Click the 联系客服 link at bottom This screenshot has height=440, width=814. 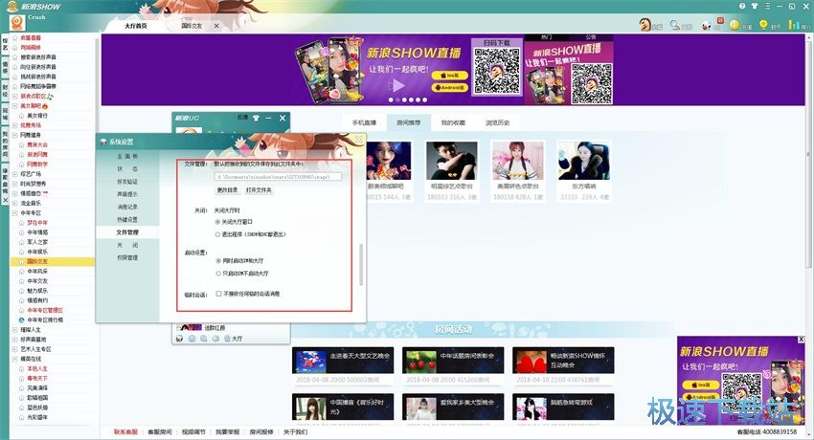[x=126, y=432]
